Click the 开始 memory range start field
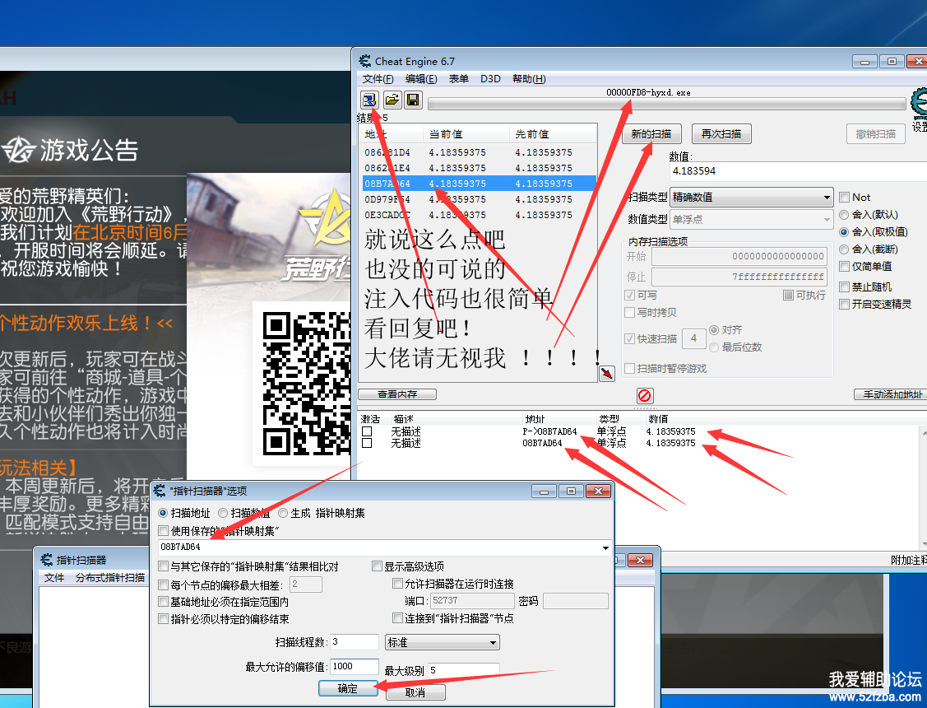The height and width of the screenshot is (708, 927). coord(739,256)
